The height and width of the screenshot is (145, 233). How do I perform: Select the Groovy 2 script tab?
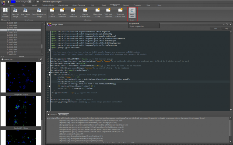(65, 114)
